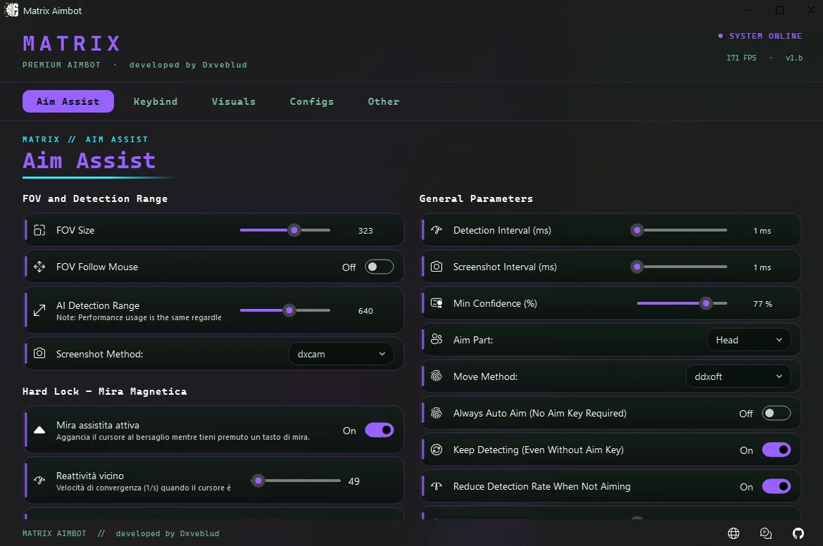This screenshot has height=546, width=823.
Task: Click the AI Detection Range value 640
Action: 365,311
